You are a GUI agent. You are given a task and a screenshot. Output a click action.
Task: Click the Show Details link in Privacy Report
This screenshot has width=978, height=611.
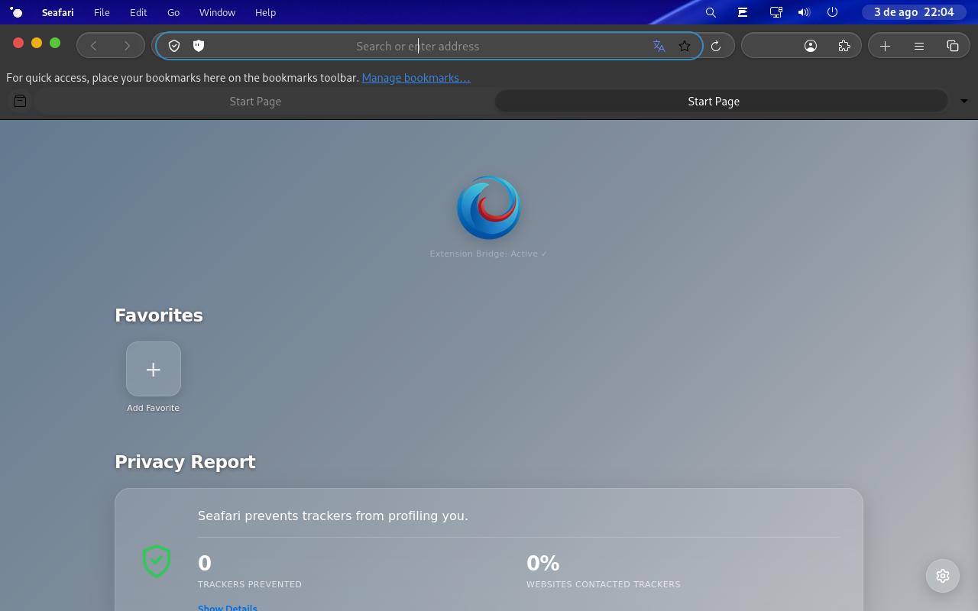pos(228,607)
